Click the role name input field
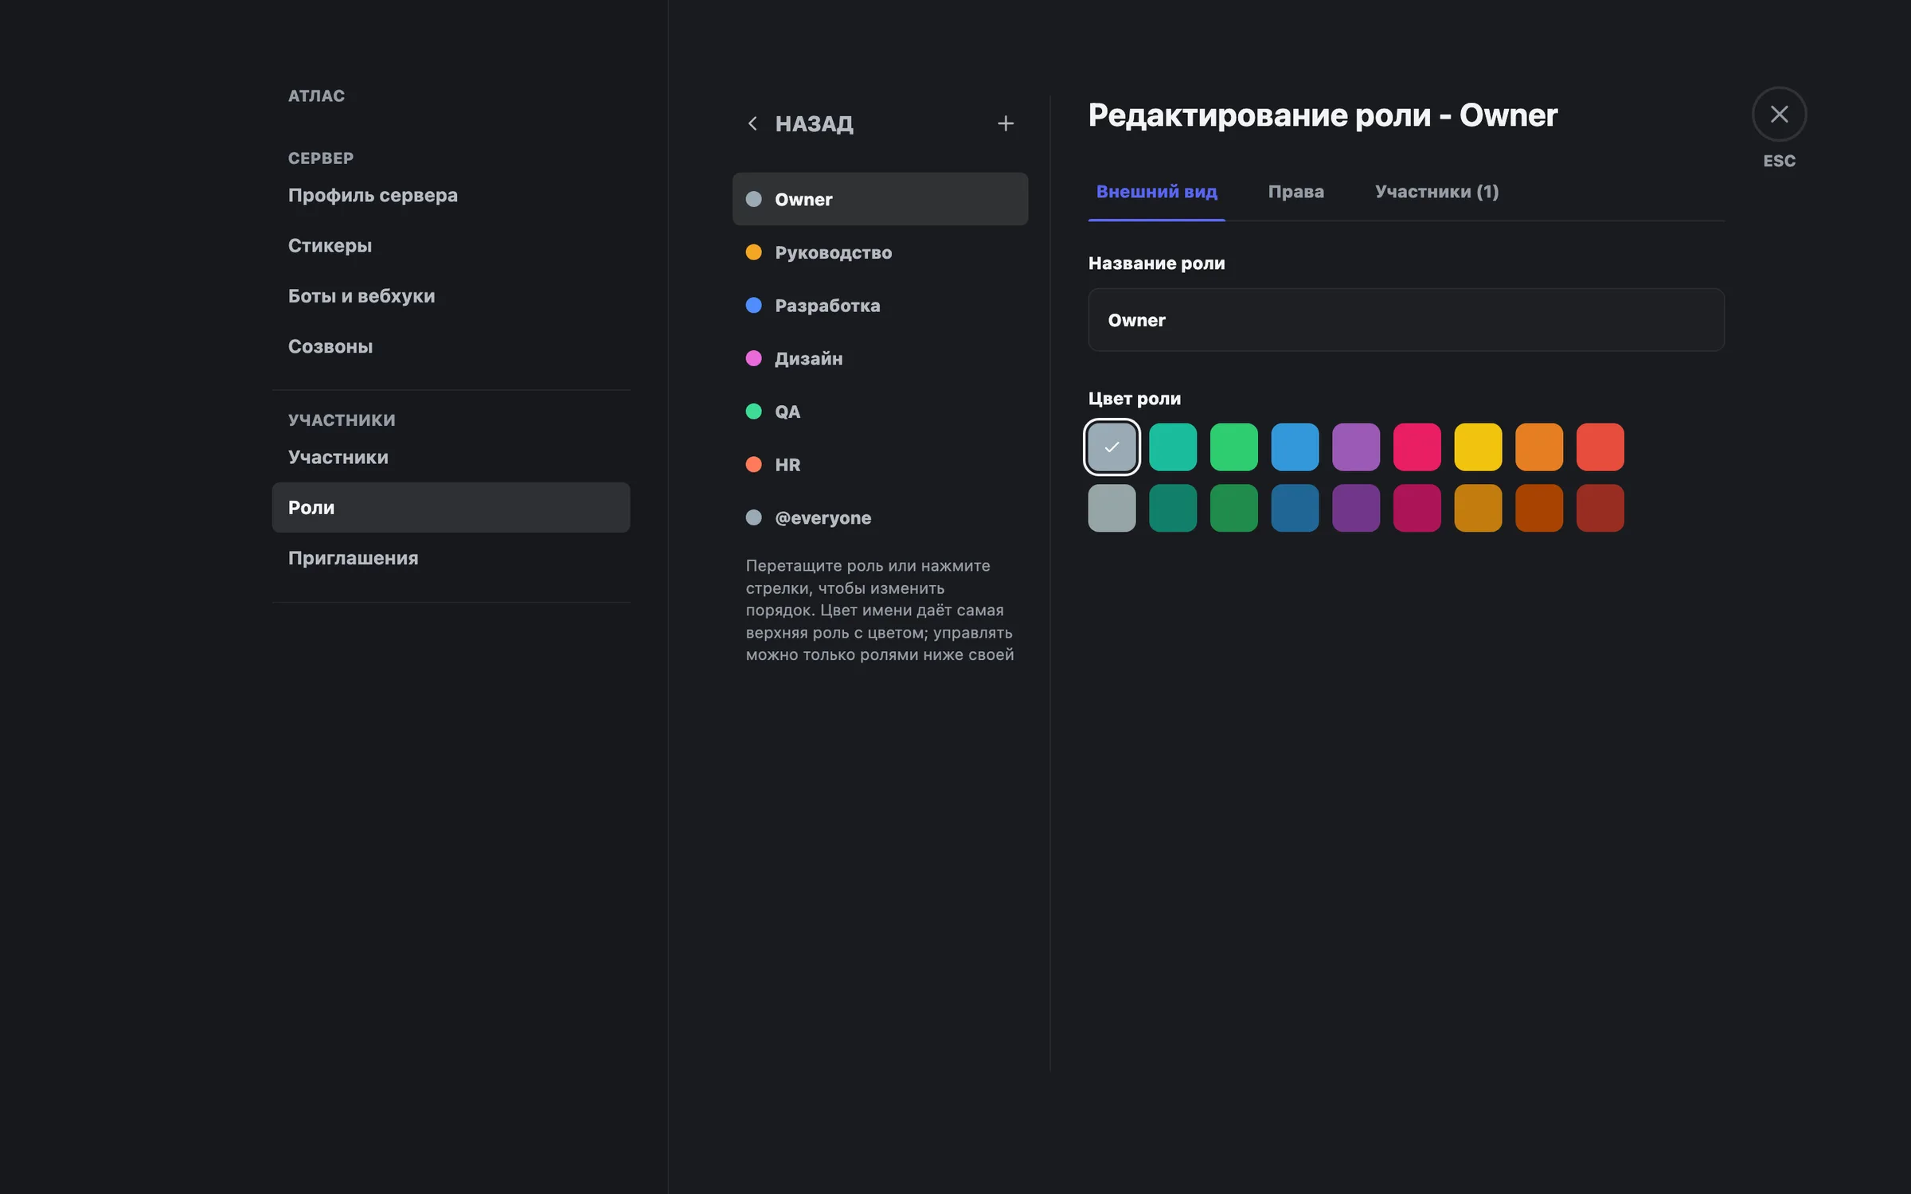 [x=1406, y=320]
